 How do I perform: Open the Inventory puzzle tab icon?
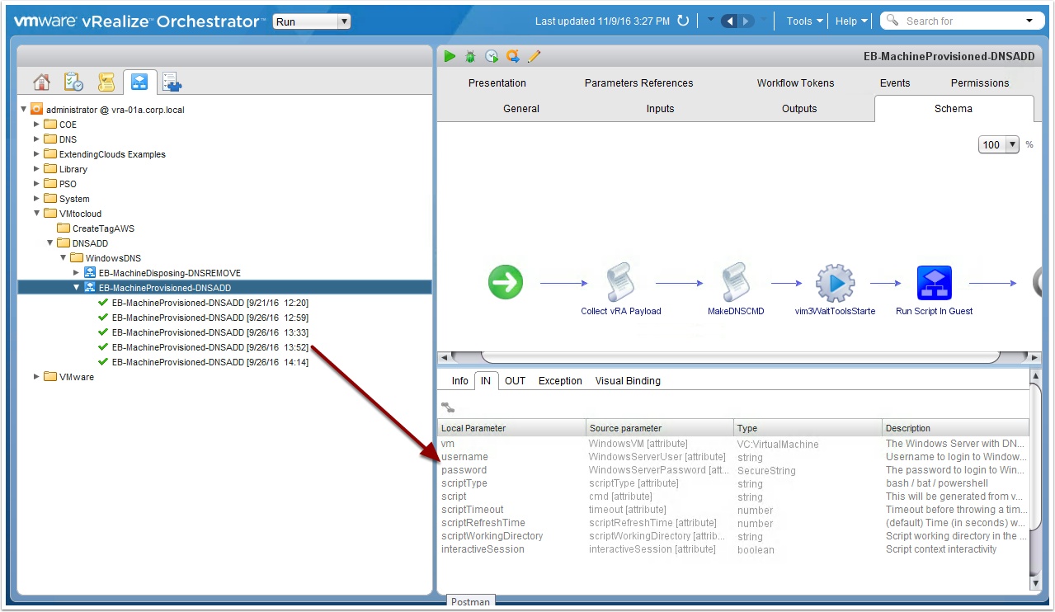(172, 82)
